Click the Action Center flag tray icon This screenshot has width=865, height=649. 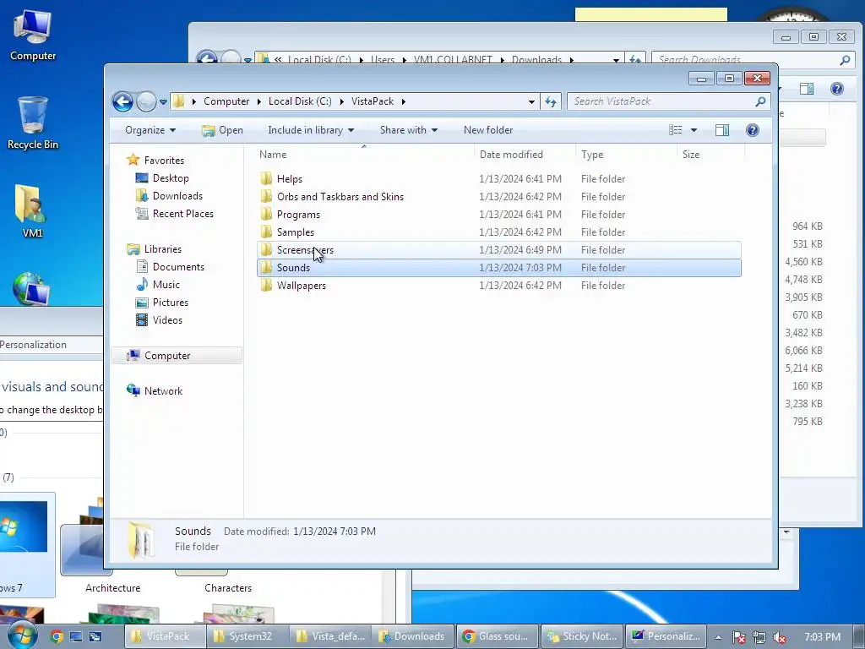point(739,637)
